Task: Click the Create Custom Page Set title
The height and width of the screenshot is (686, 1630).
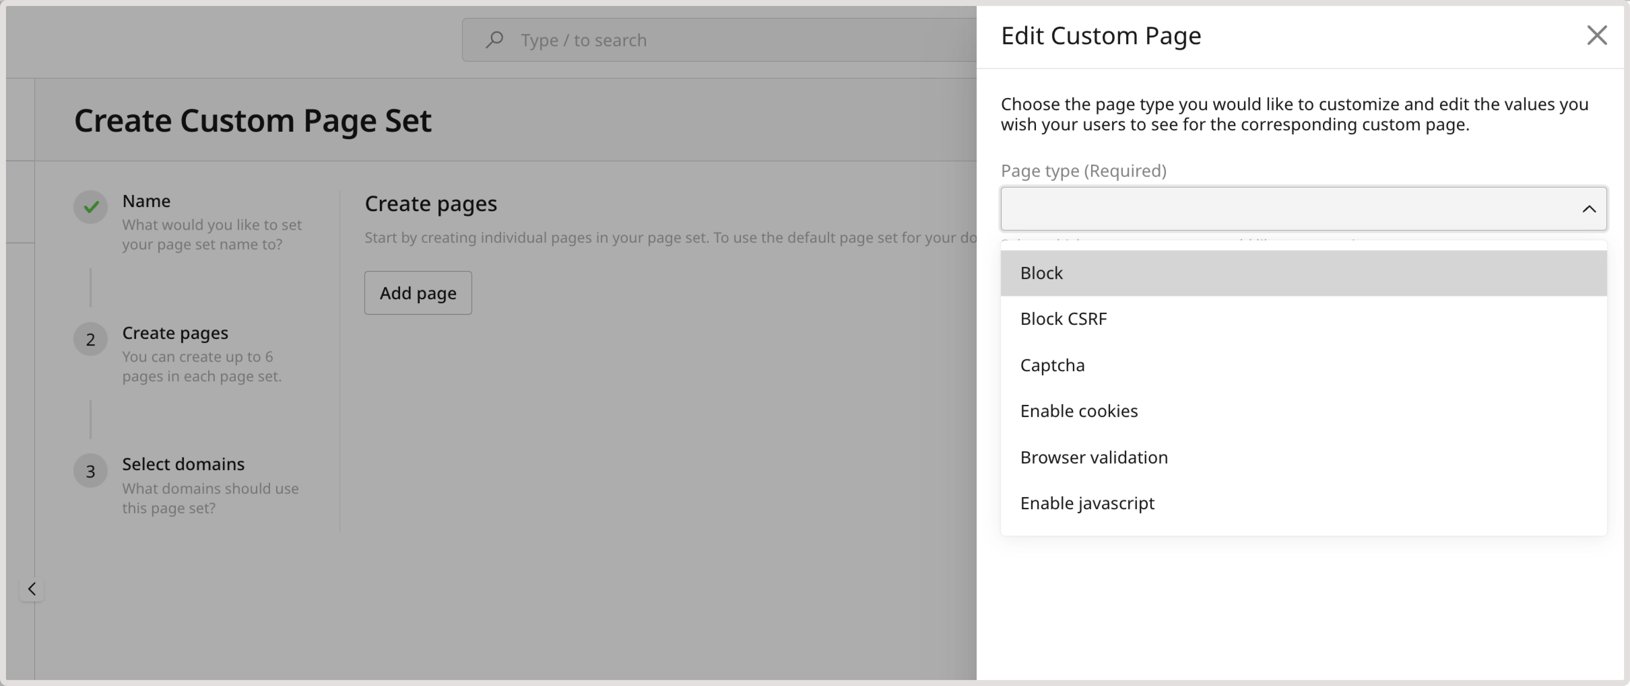Action: 253,120
